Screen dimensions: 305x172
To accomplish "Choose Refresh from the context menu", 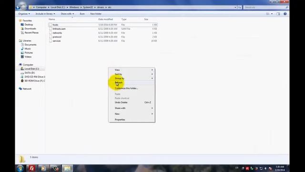I will 132,83.
